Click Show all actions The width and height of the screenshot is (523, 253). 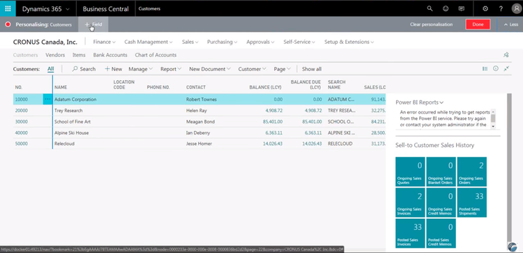coord(312,69)
